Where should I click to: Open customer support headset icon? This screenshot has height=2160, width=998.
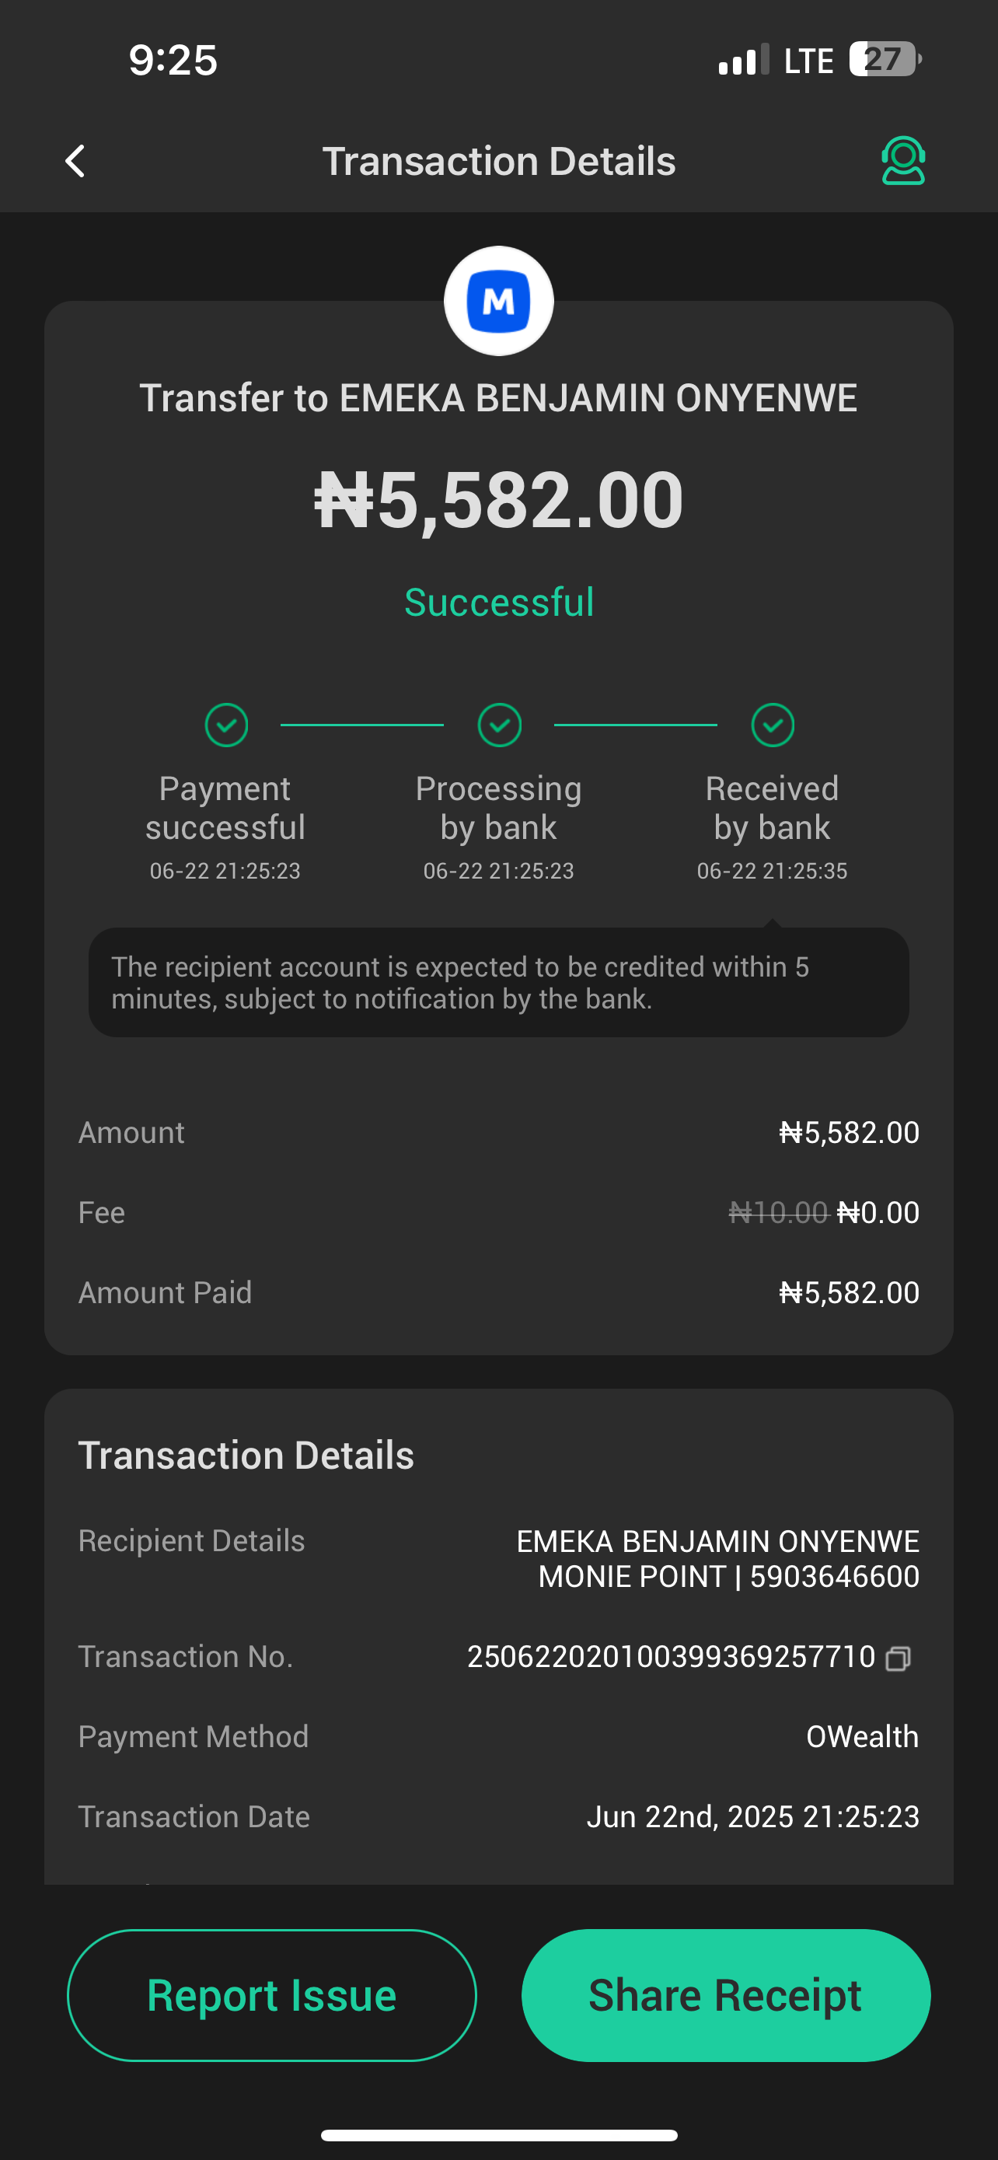(902, 160)
